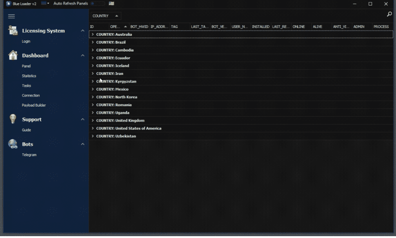Expand the COUNTRY: Cambodia group

[93, 50]
